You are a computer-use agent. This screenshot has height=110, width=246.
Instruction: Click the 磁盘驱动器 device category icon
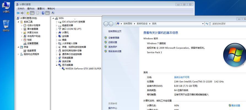point(60,25)
